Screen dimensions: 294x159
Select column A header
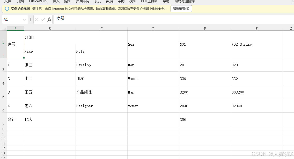(15, 29)
